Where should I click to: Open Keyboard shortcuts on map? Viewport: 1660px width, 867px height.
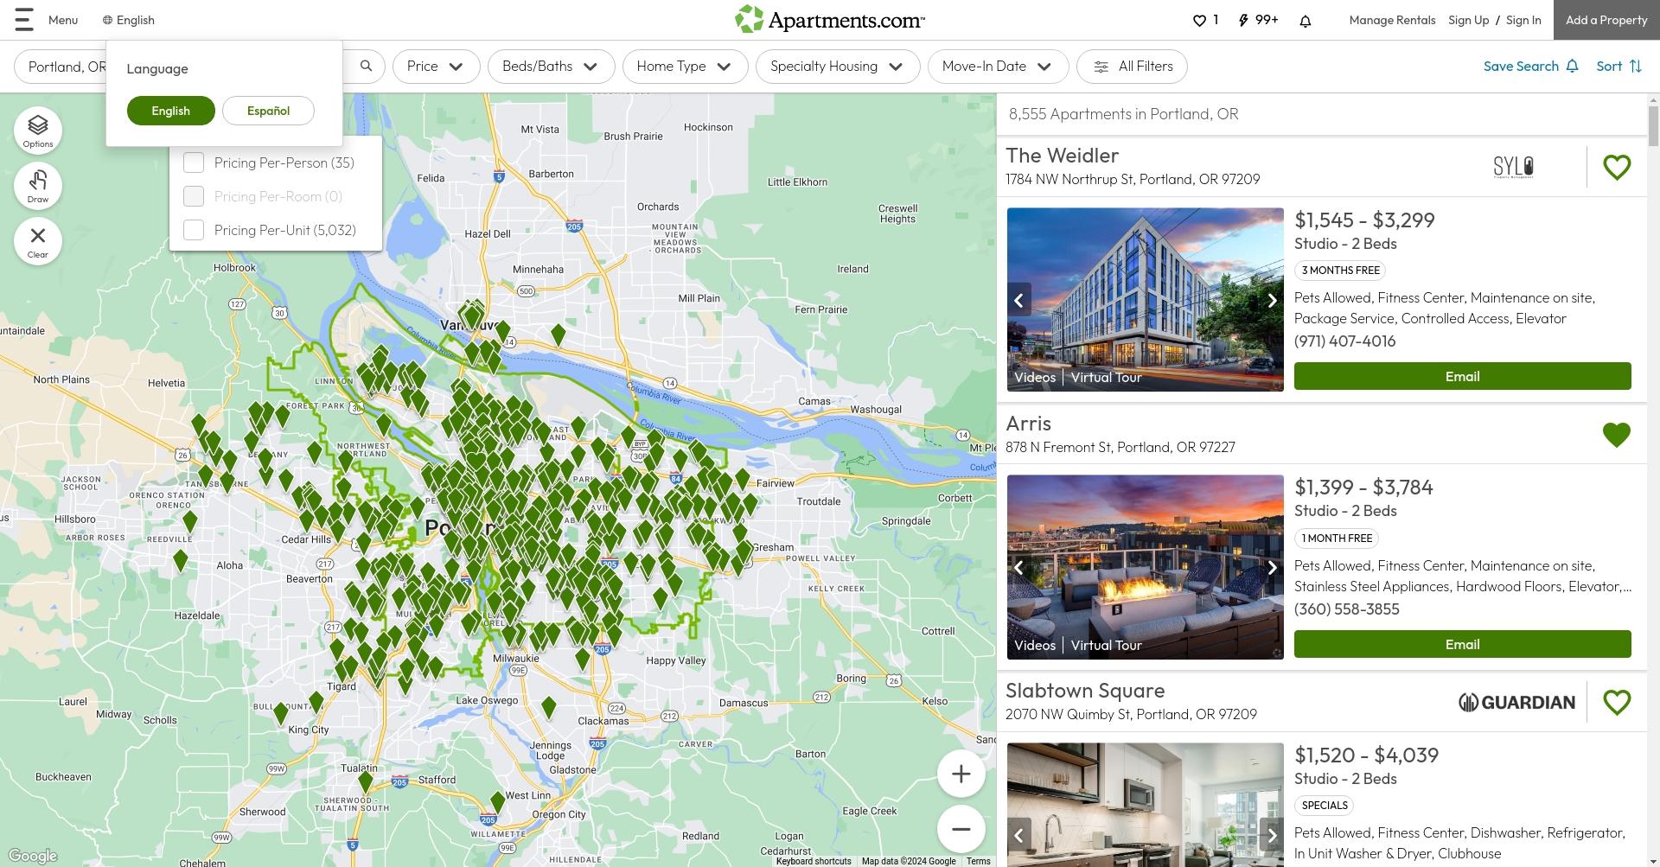pyautogui.click(x=813, y=861)
